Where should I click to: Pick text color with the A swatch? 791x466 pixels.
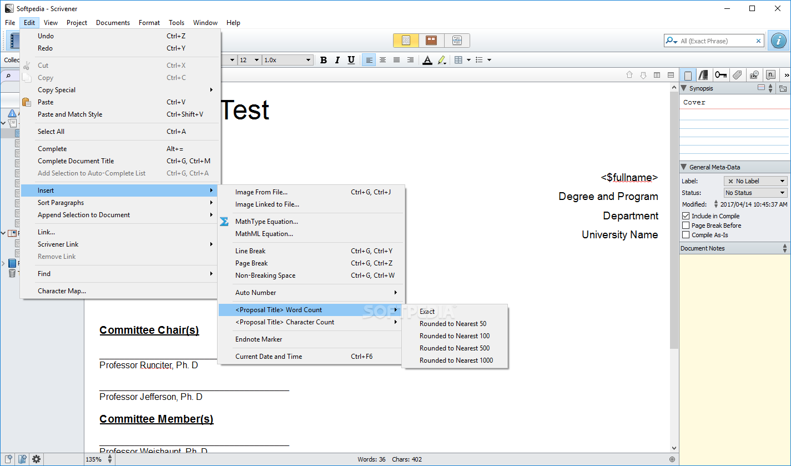tap(427, 60)
